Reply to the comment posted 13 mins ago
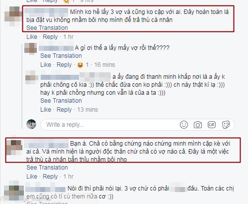The height and width of the screenshot is (204, 248). tap(64, 110)
